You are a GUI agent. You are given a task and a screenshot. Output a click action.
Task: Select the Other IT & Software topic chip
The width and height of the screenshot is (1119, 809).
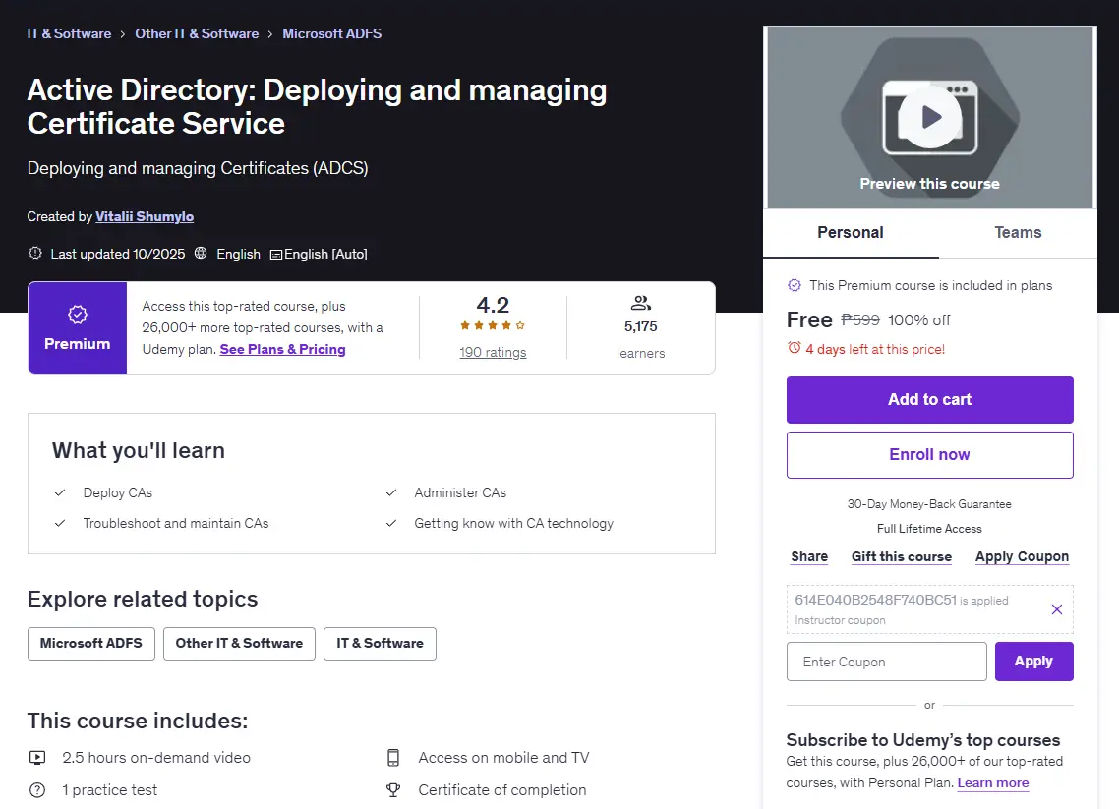(239, 644)
